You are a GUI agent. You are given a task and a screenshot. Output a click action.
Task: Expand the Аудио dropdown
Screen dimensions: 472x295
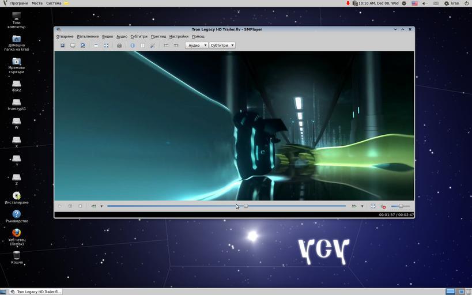[197, 46]
